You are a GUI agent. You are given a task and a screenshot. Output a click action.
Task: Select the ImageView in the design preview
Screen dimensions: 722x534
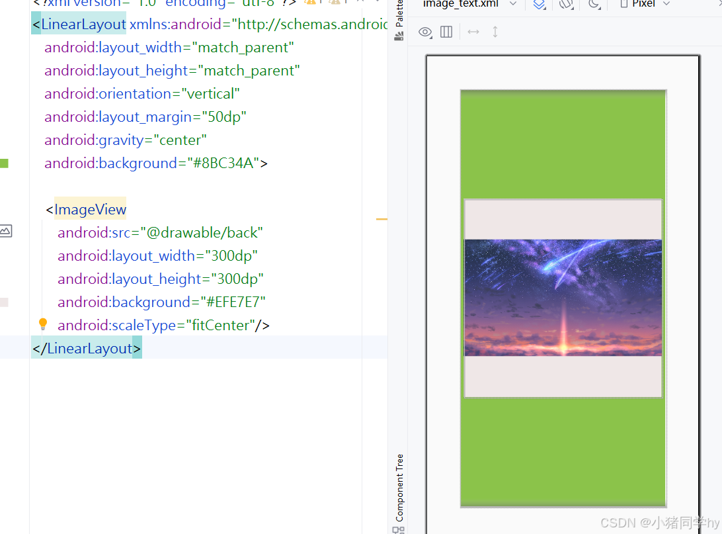tap(563, 298)
